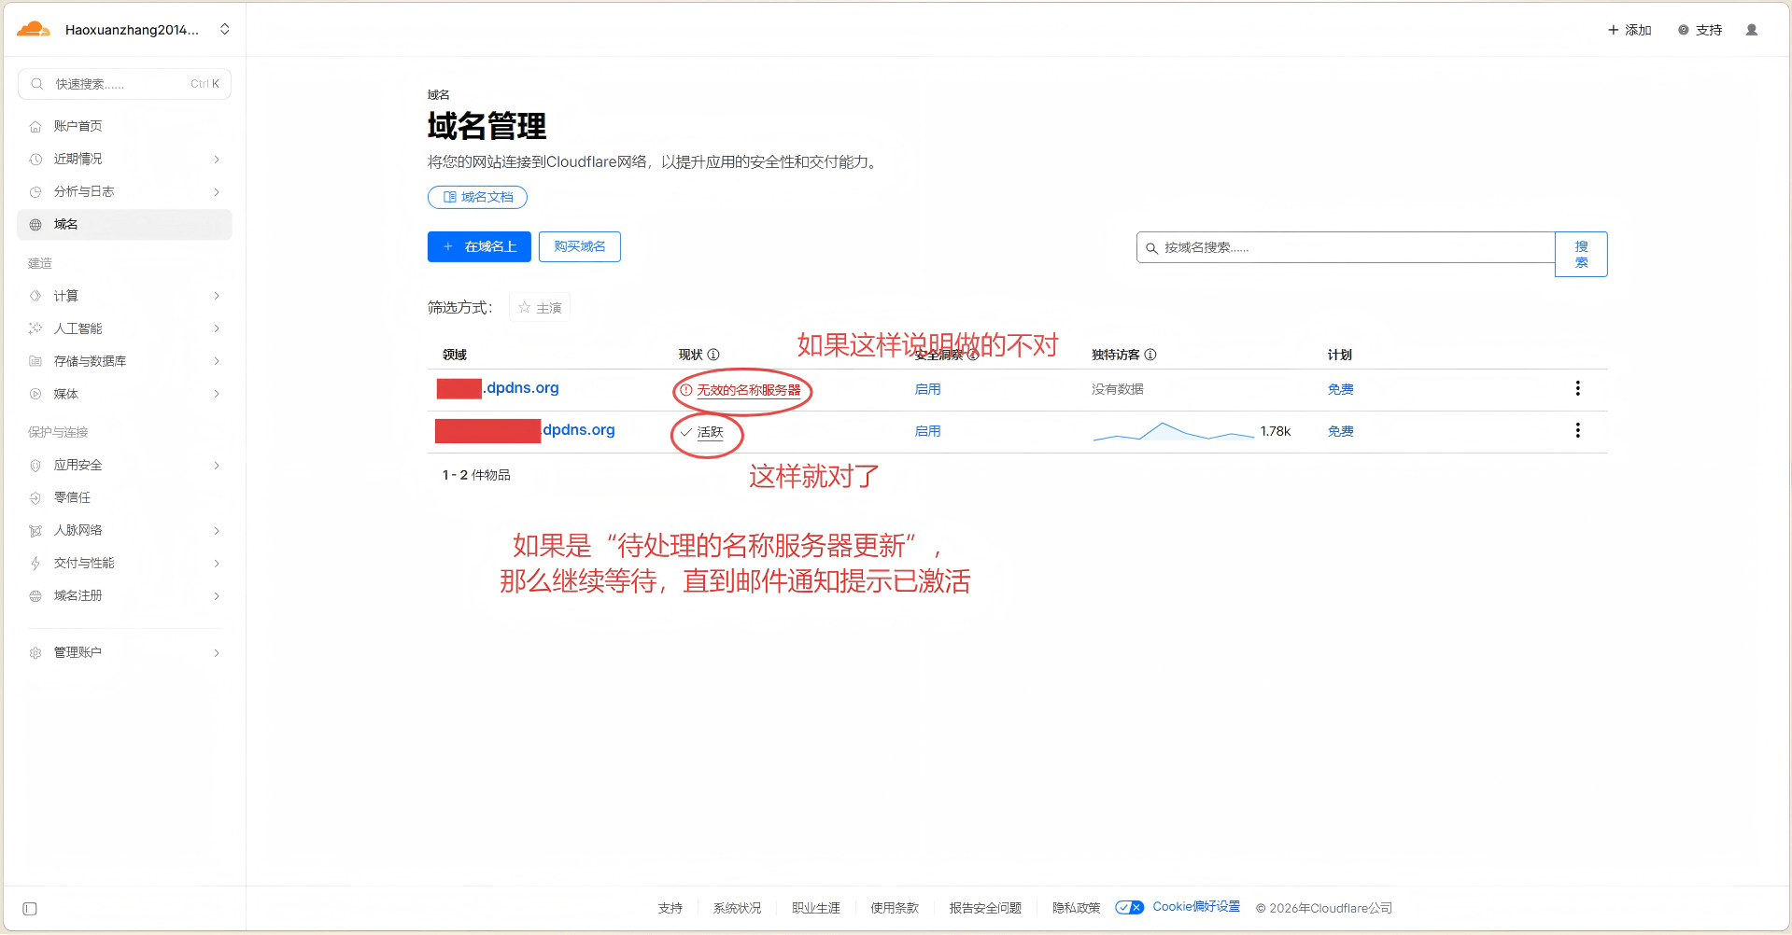1792x935 pixels.
Task: Click 支持 in the top bar
Action: pyautogui.click(x=1708, y=29)
